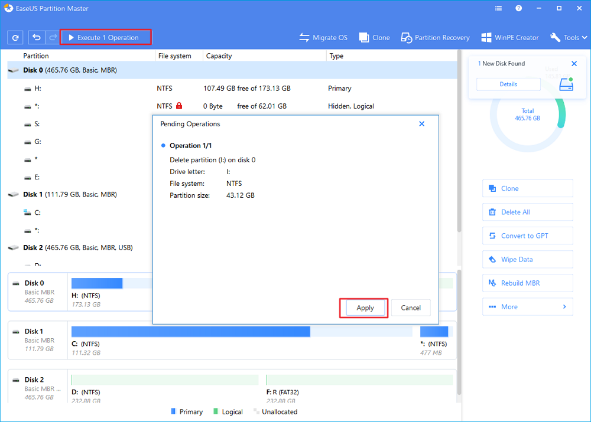
Task: Close the Pending Operations dialog
Action: pyautogui.click(x=422, y=124)
